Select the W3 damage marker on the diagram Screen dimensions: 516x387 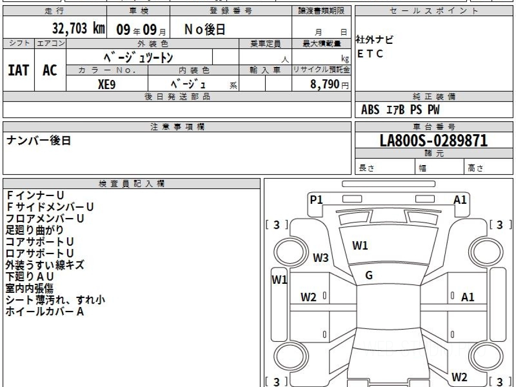pos(320,258)
